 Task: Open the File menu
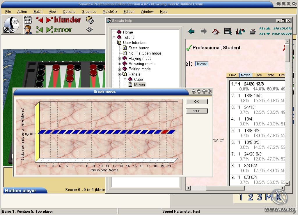click(x=8, y=12)
